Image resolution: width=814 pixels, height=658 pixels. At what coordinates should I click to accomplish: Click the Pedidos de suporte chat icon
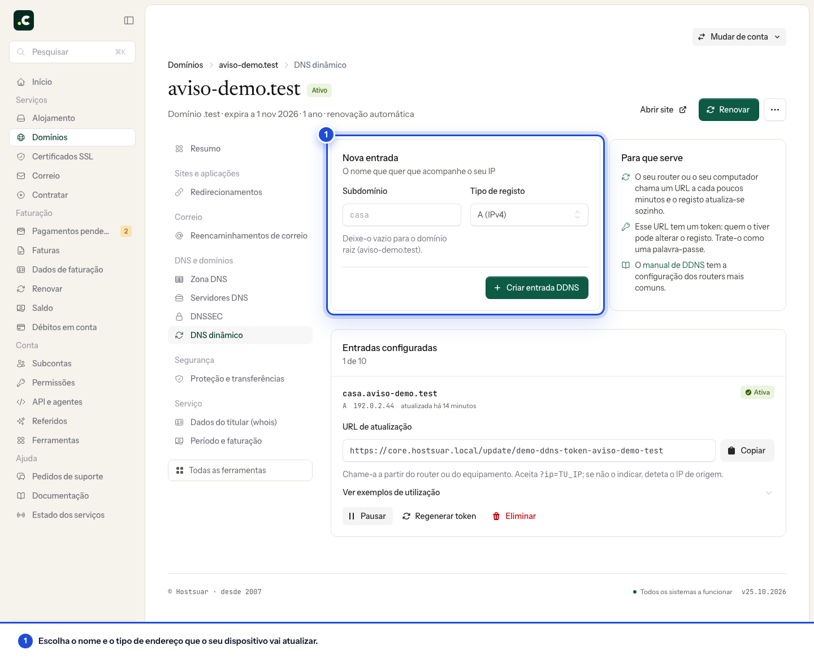tap(21, 477)
